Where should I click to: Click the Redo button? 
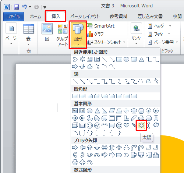(36, 7)
